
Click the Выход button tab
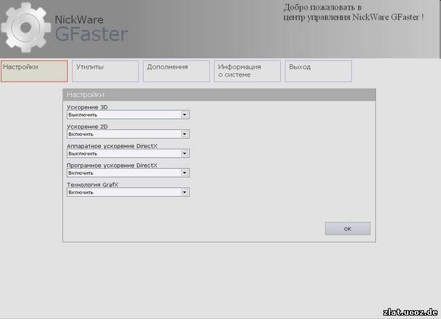pyautogui.click(x=318, y=71)
